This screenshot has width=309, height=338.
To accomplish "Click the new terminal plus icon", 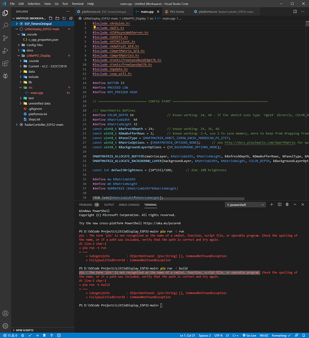I will pyautogui.click(x=272, y=205).
